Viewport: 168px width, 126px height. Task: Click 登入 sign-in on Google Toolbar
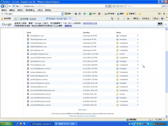click(x=160, y=14)
